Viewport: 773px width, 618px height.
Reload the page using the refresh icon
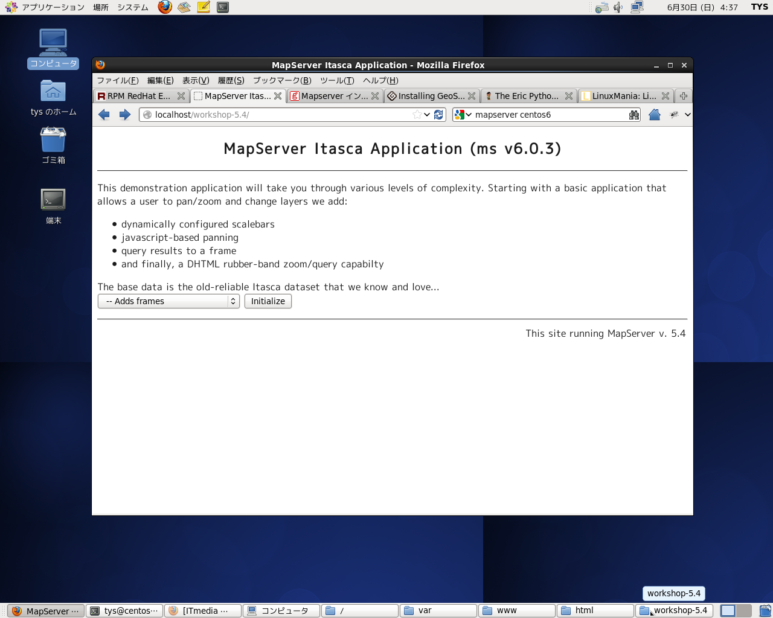coord(439,115)
